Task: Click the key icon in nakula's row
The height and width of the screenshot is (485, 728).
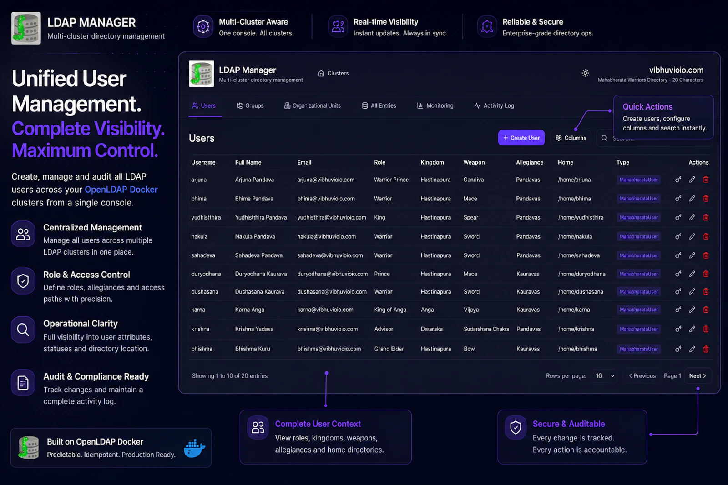Action: [678, 236]
